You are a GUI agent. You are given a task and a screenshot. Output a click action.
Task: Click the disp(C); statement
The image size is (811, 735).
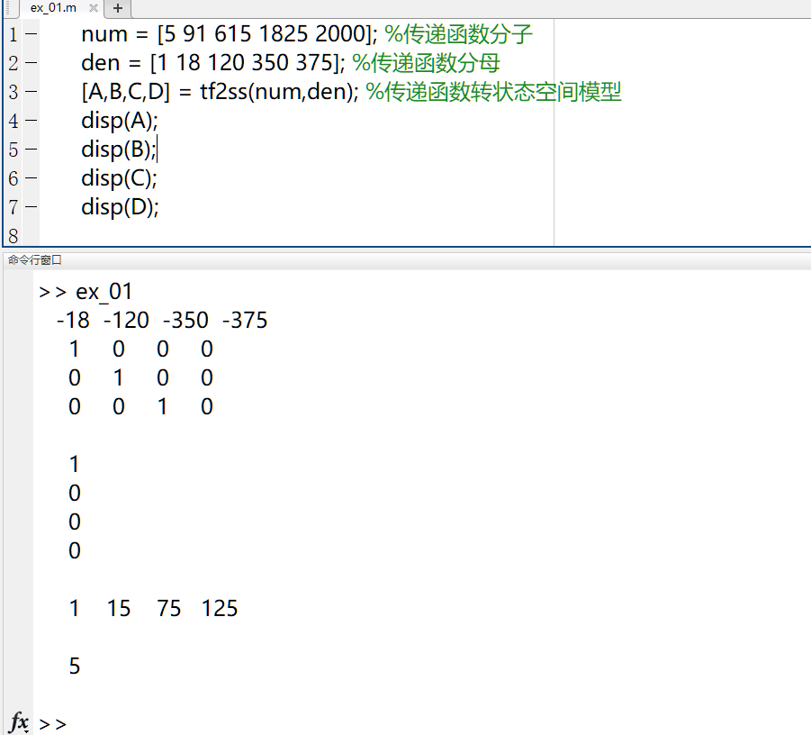tap(119, 178)
